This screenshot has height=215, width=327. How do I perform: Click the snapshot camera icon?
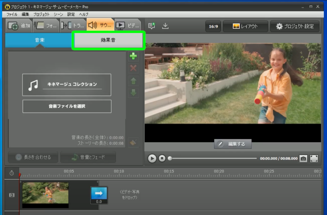[x=303, y=158]
